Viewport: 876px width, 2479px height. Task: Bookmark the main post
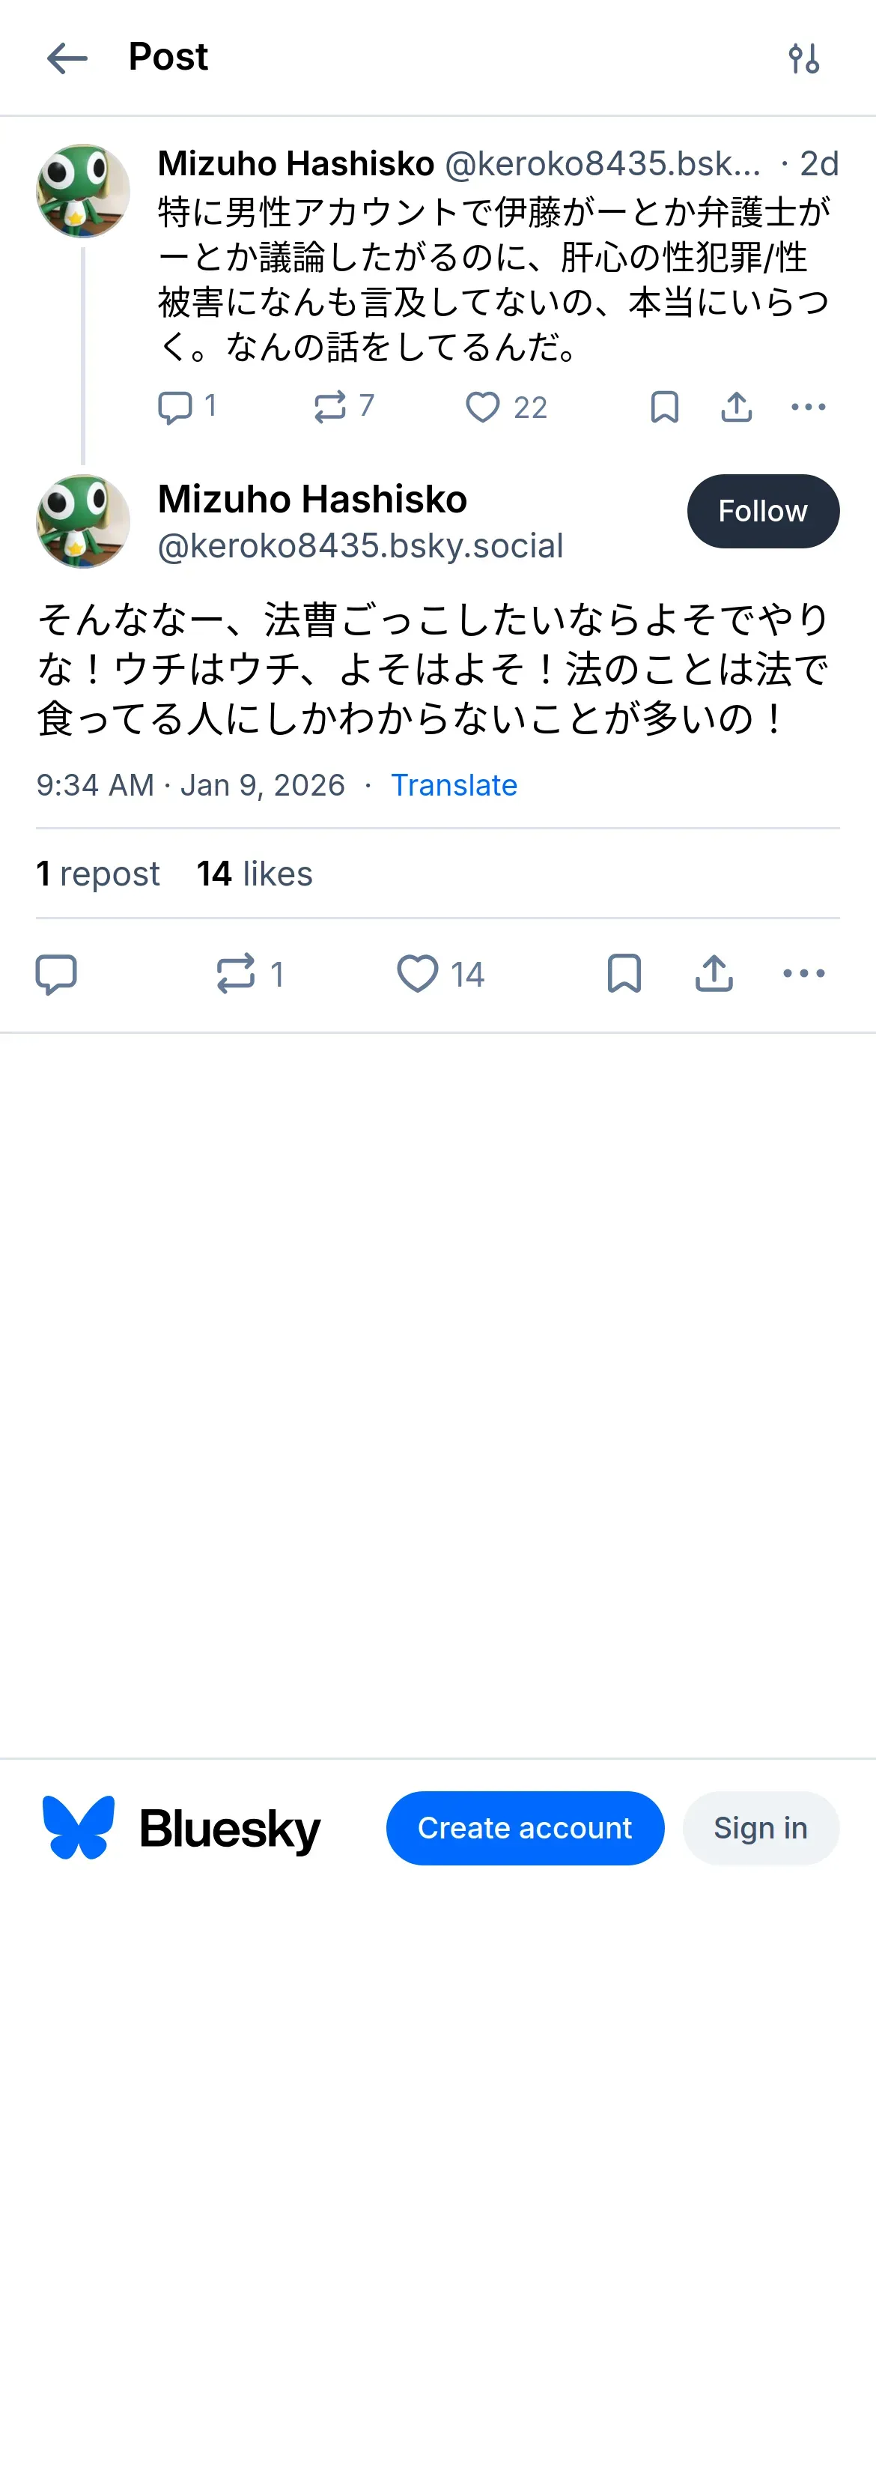624,974
